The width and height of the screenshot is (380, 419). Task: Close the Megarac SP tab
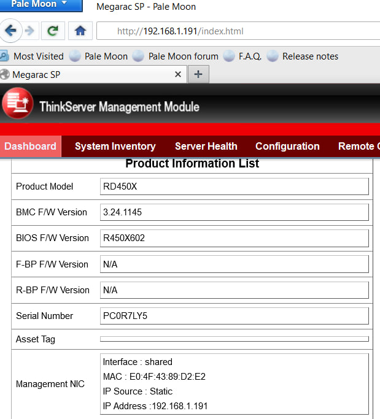point(178,74)
